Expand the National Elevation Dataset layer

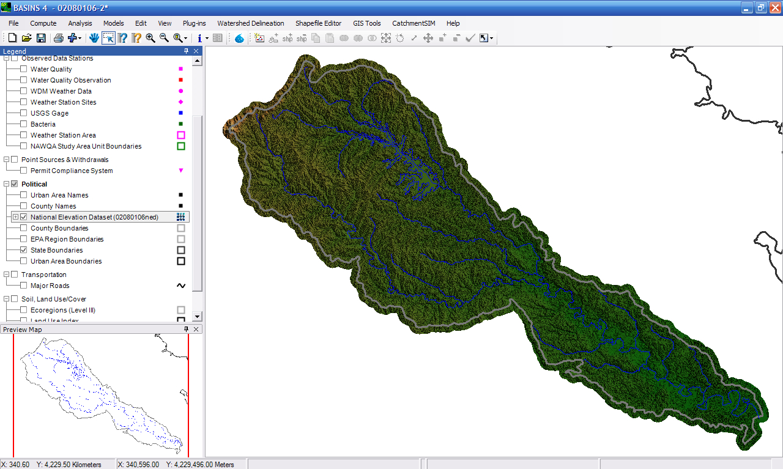point(15,217)
